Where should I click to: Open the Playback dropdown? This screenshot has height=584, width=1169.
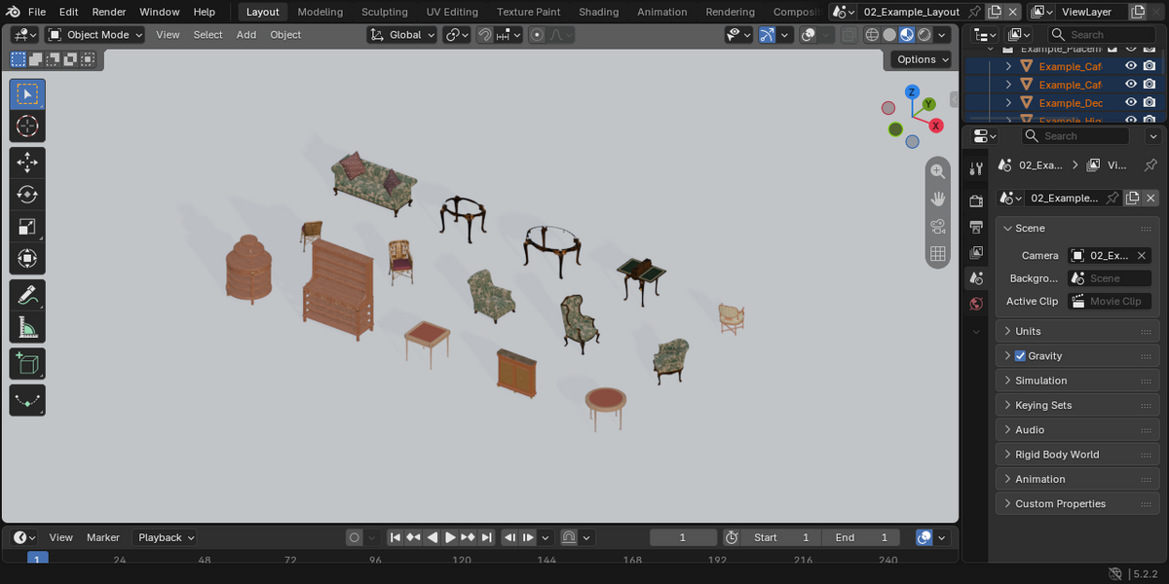click(165, 537)
